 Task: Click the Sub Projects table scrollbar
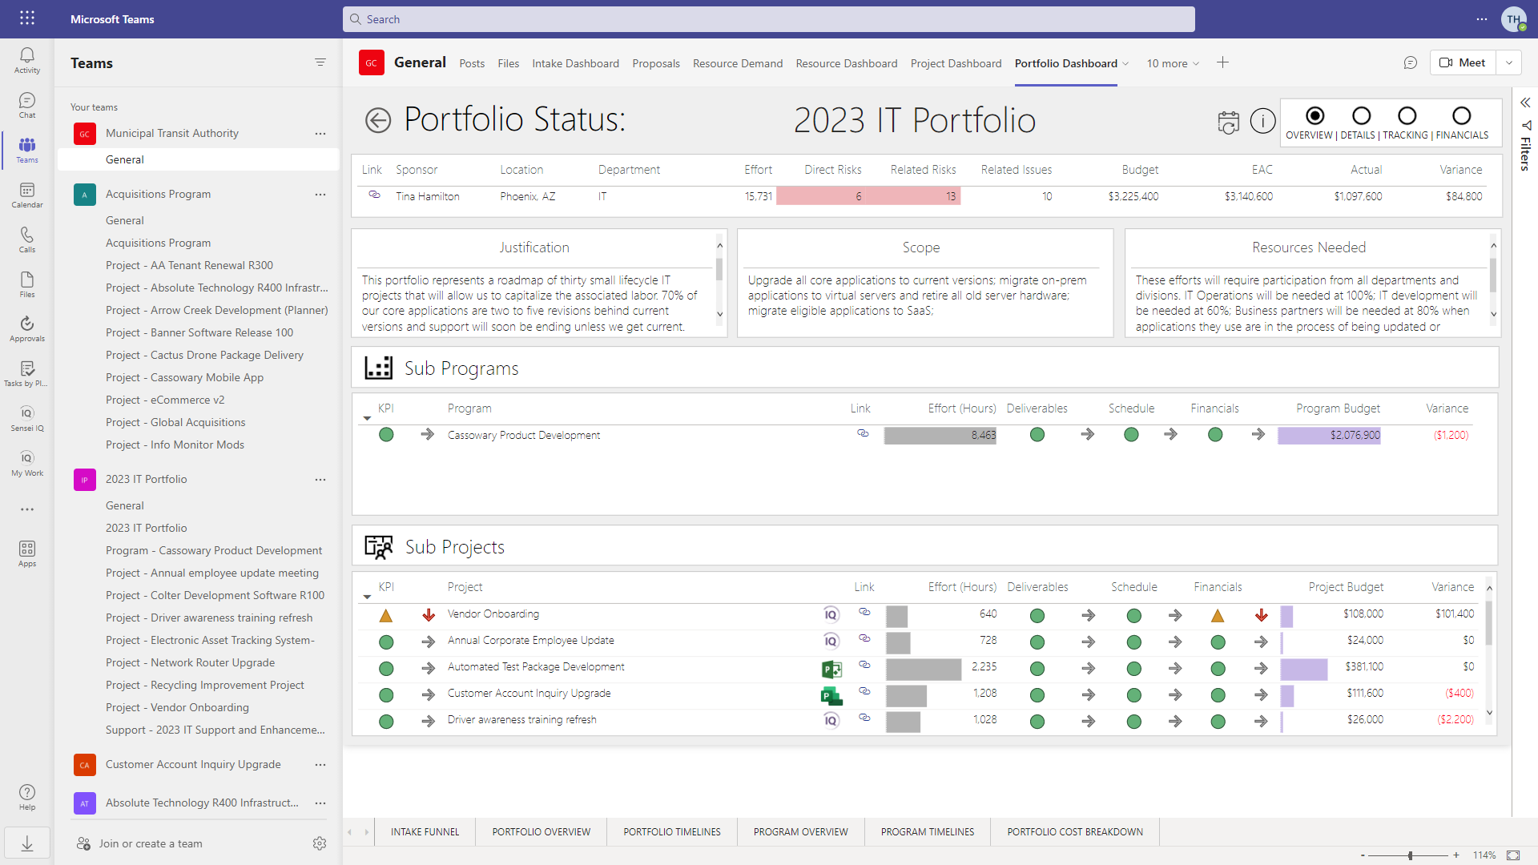pos(1489,623)
